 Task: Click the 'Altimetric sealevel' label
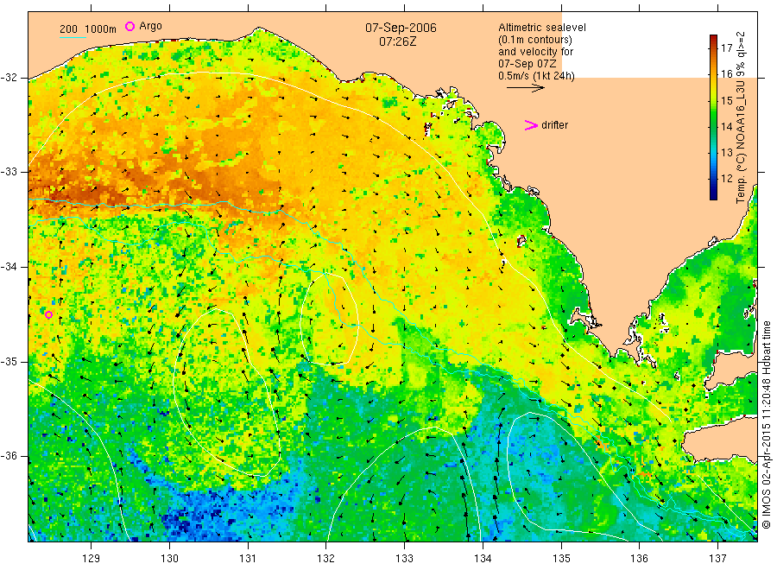coord(541,28)
